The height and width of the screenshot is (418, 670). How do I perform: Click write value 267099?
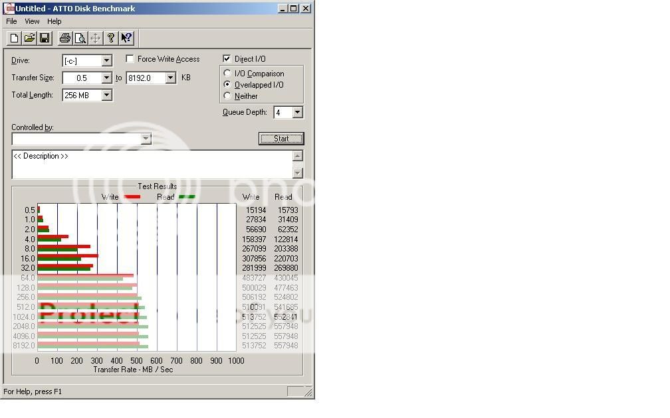[x=254, y=249]
